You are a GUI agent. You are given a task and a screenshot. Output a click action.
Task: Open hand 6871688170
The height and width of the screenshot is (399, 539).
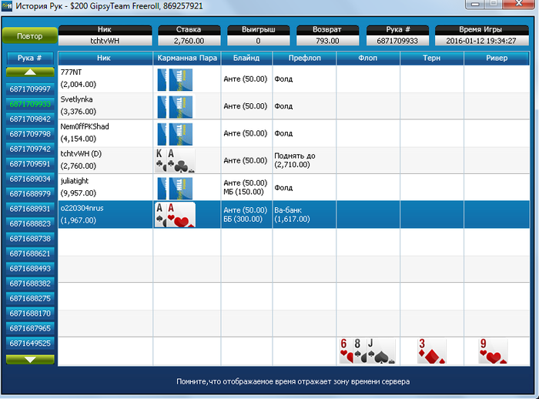click(30, 313)
